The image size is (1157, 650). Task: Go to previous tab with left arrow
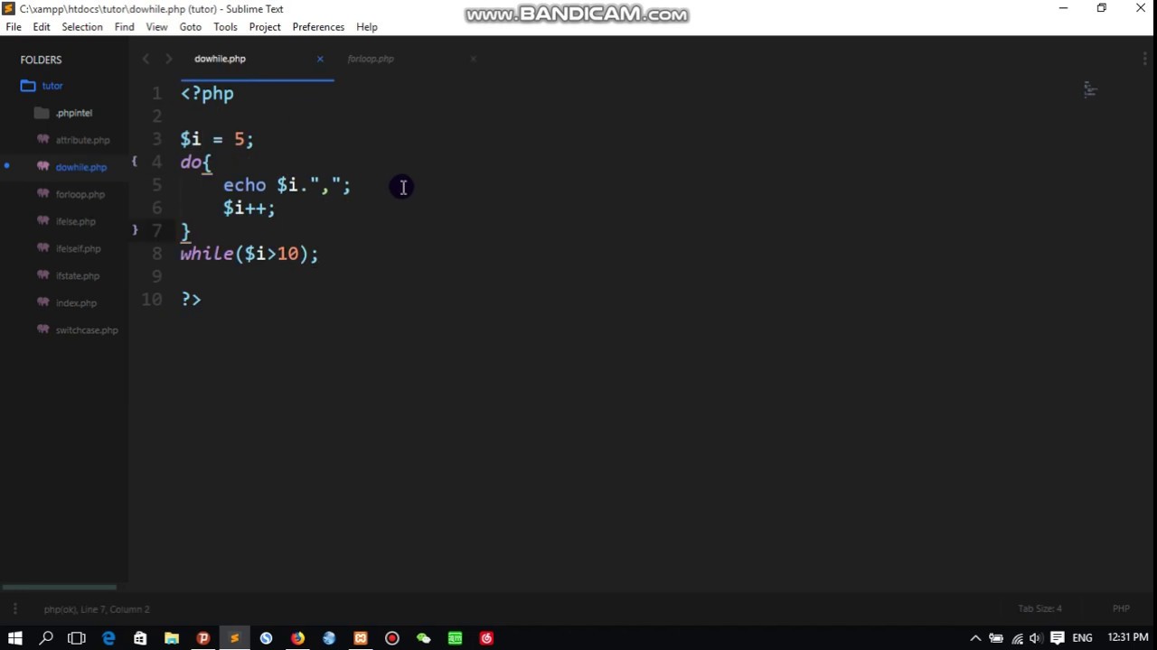pyautogui.click(x=146, y=59)
